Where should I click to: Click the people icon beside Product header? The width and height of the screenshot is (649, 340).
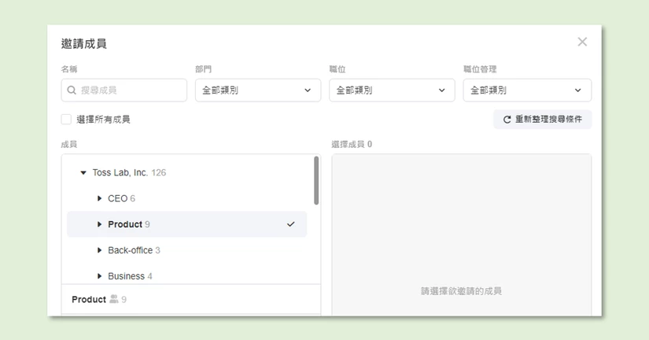pyautogui.click(x=114, y=299)
